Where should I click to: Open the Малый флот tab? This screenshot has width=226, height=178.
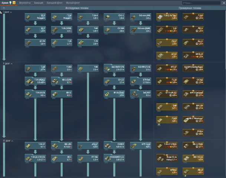(72, 3)
